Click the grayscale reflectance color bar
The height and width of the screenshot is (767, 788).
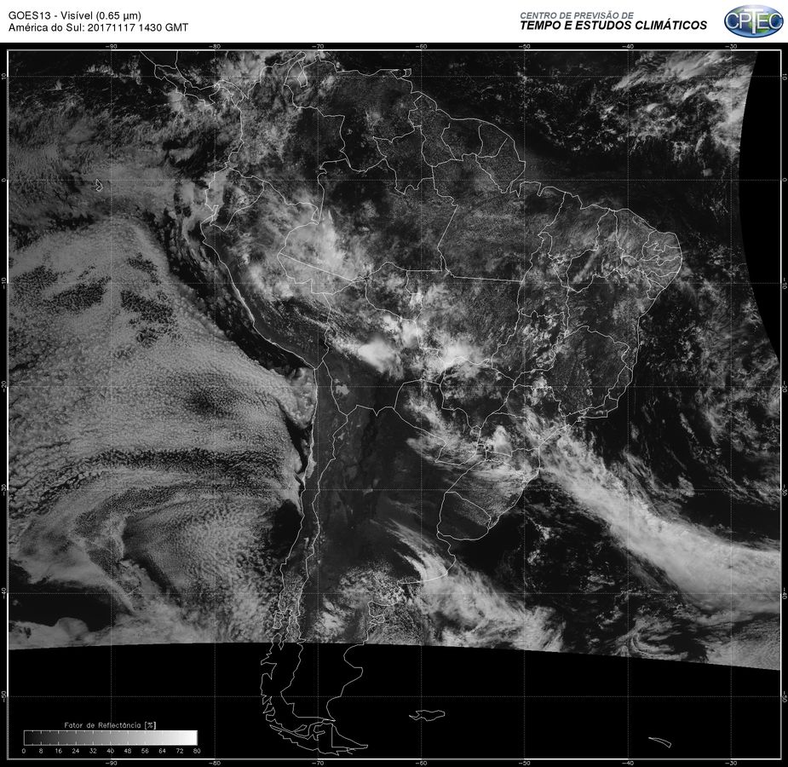pos(111,738)
